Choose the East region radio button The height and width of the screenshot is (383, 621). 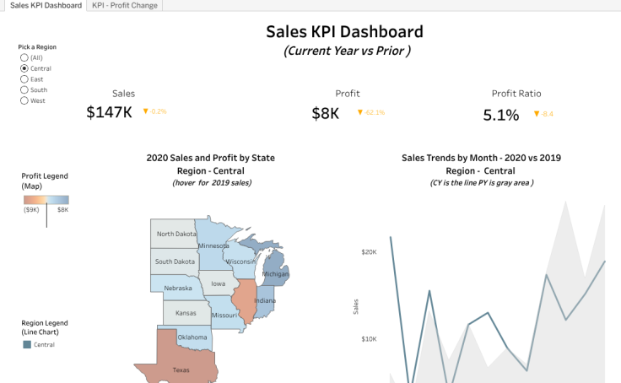24,79
